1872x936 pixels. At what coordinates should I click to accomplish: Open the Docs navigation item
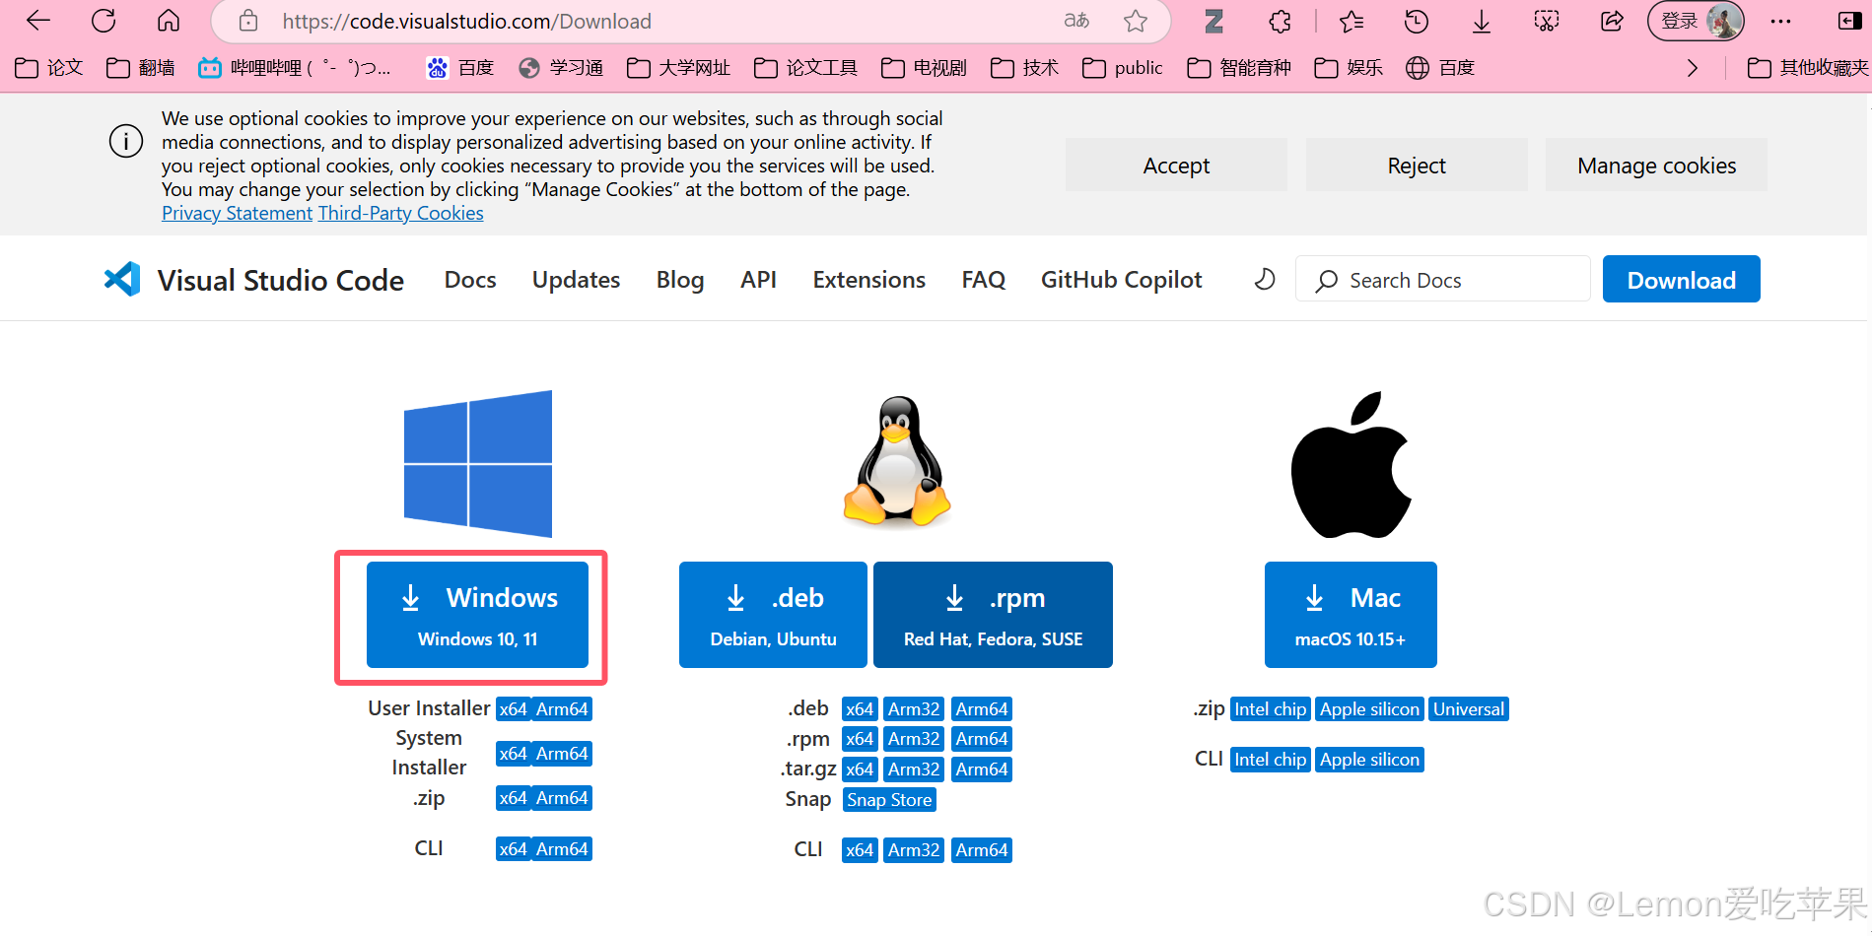click(x=470, y=280)
